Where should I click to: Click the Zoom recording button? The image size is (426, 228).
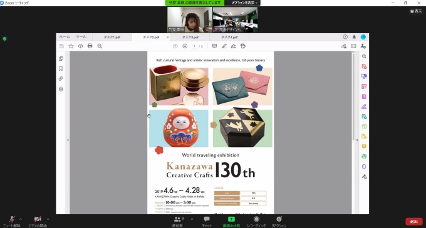point(256,222)
